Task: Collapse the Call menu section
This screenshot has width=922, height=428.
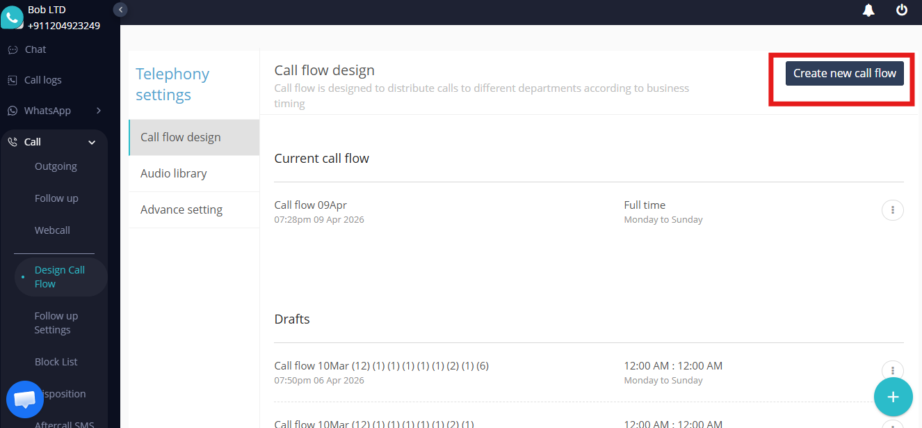Action: click(x=92, y=142)
